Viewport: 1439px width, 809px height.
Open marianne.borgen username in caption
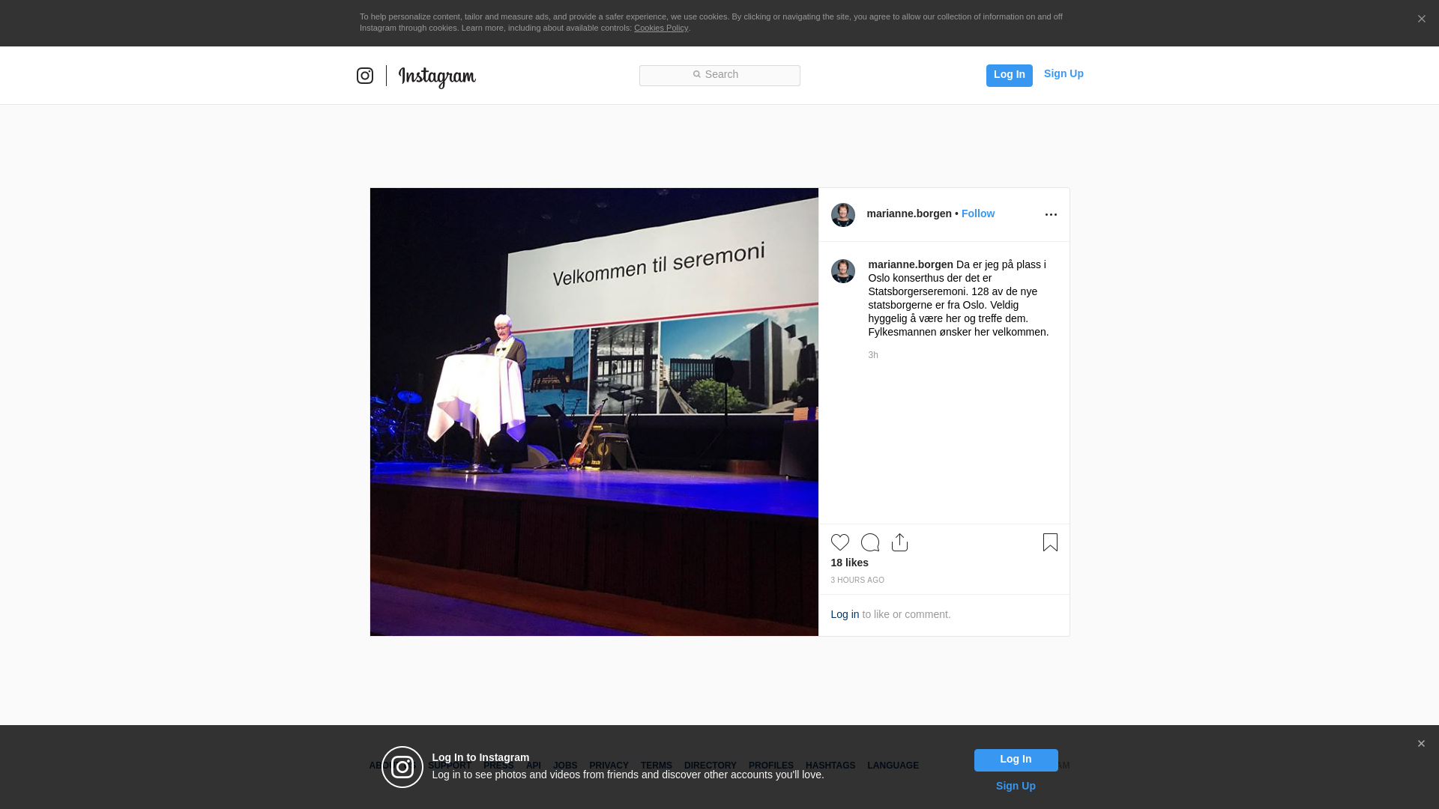tap(911, 264)
